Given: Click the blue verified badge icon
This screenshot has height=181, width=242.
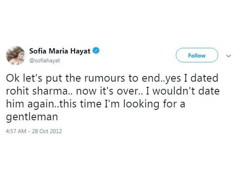Looking at the screenshot, I should 97,51.
